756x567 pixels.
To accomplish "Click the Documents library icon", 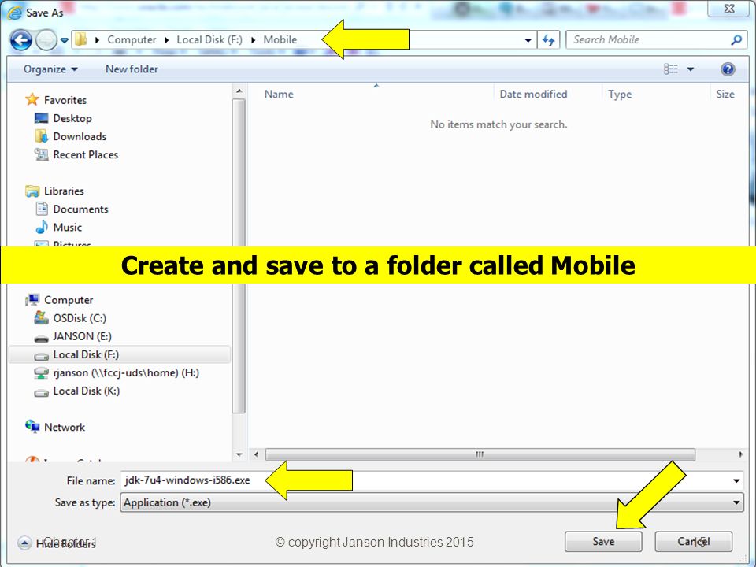I will point(42,209).
